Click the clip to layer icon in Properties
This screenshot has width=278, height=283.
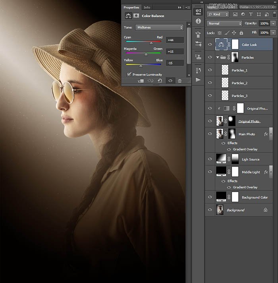[x=141, y=81]
